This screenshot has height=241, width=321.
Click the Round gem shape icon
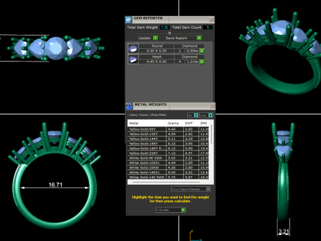click(x=133, y=48)
